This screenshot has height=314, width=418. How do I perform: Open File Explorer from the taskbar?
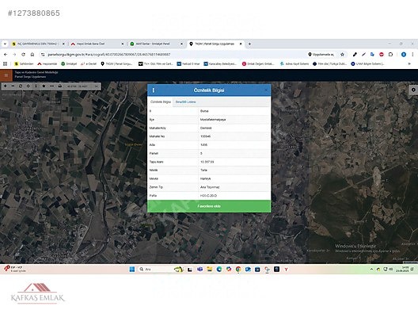pos(210,270)
